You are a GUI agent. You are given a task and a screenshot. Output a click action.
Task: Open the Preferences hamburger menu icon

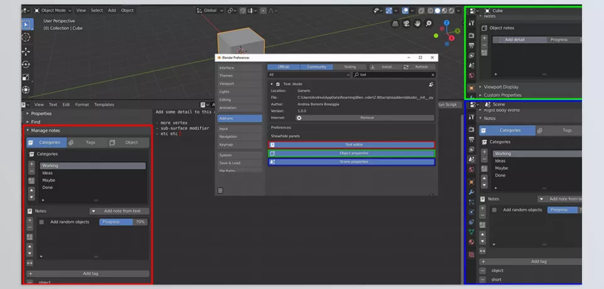tap(220, 190)
